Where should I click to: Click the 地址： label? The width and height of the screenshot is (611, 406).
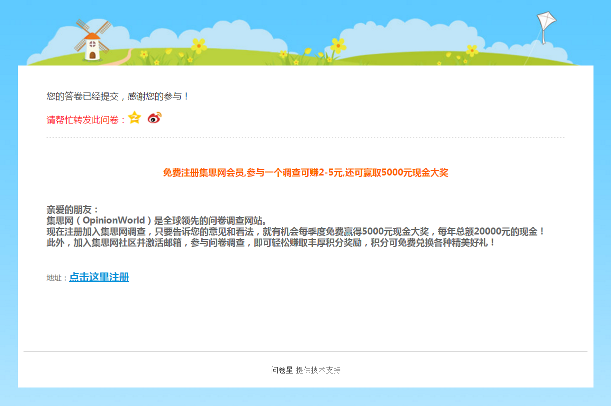(57, 278)
